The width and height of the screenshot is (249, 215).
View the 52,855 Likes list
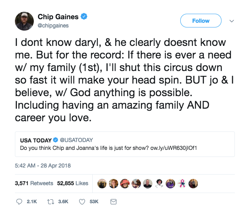point(73,183)
